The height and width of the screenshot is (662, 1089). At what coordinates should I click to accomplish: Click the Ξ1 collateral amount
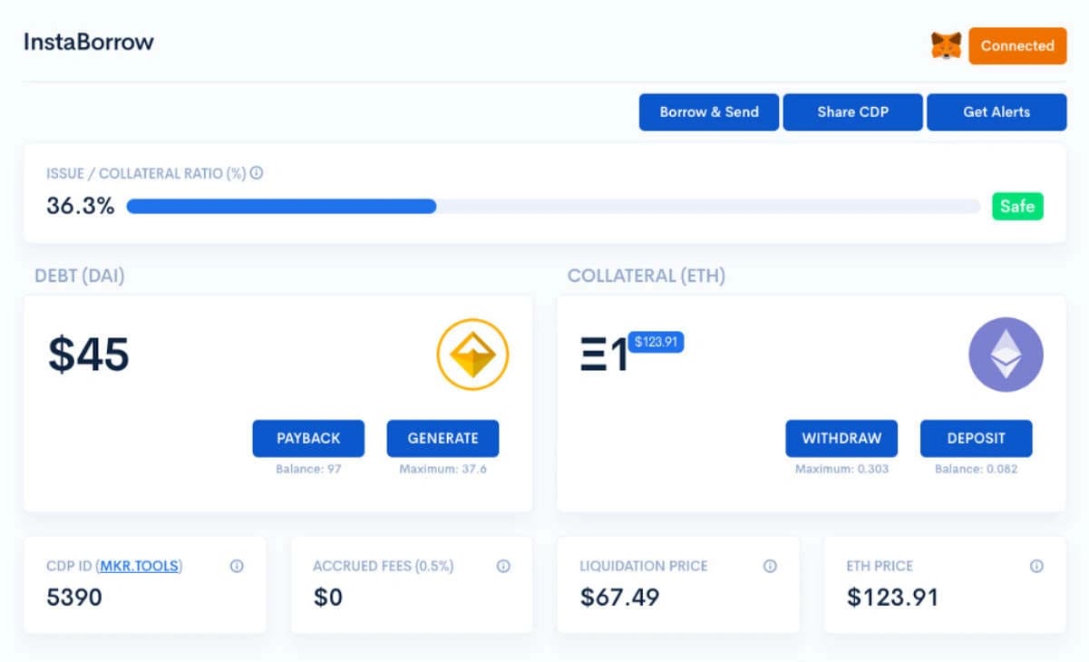tap(604, 356)
